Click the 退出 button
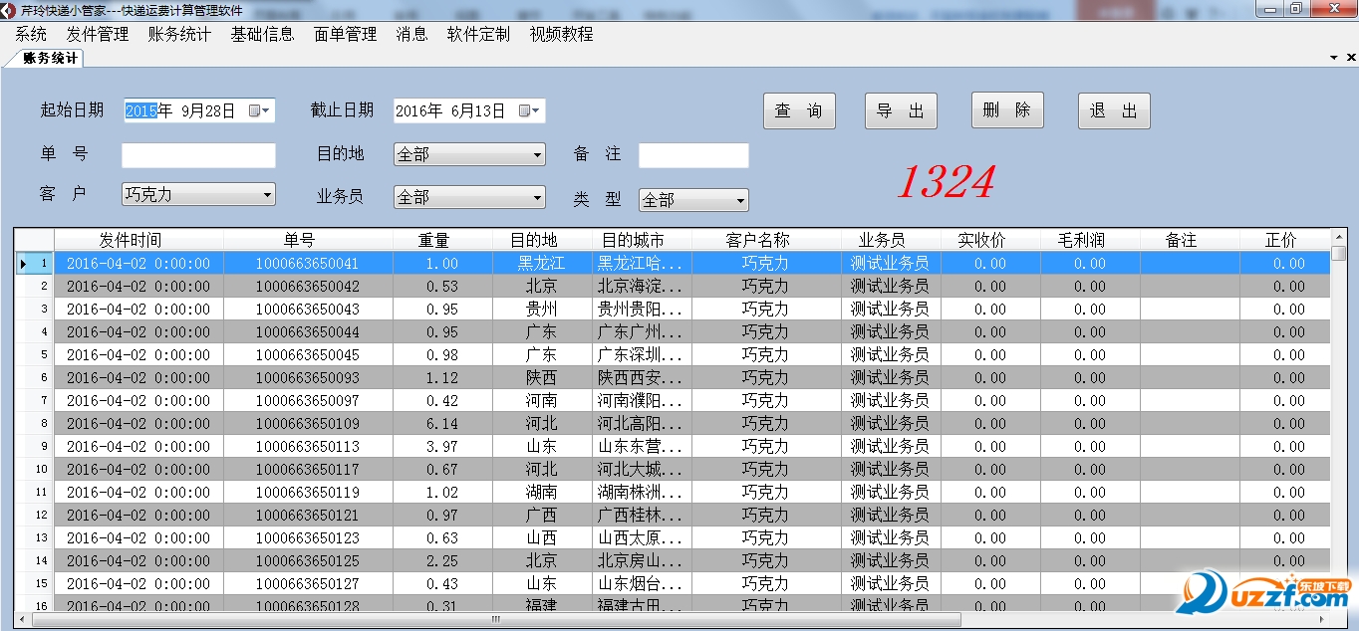This screenshot has width=1359, height=631. point(1114,110)
